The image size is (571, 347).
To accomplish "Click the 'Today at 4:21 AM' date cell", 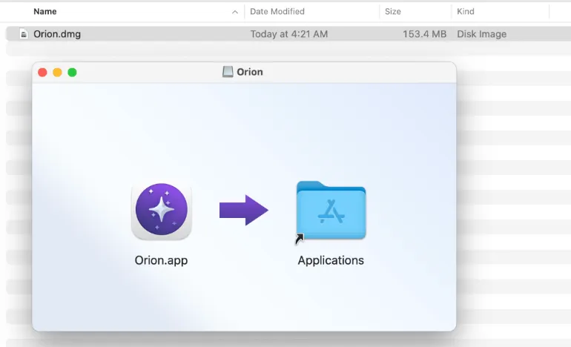I will [288, 34].
